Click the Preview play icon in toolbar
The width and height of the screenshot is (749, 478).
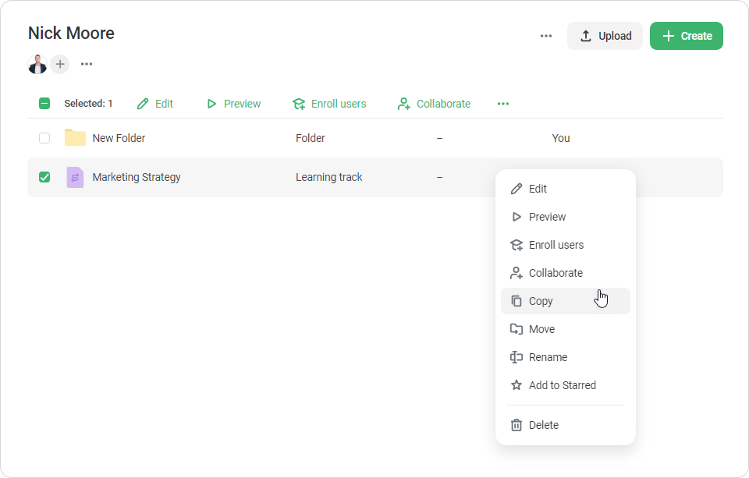pyautogui.click(x=211, y=104)
